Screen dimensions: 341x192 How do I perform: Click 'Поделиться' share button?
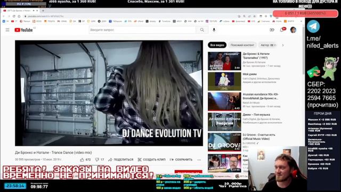tap(121, 159)
